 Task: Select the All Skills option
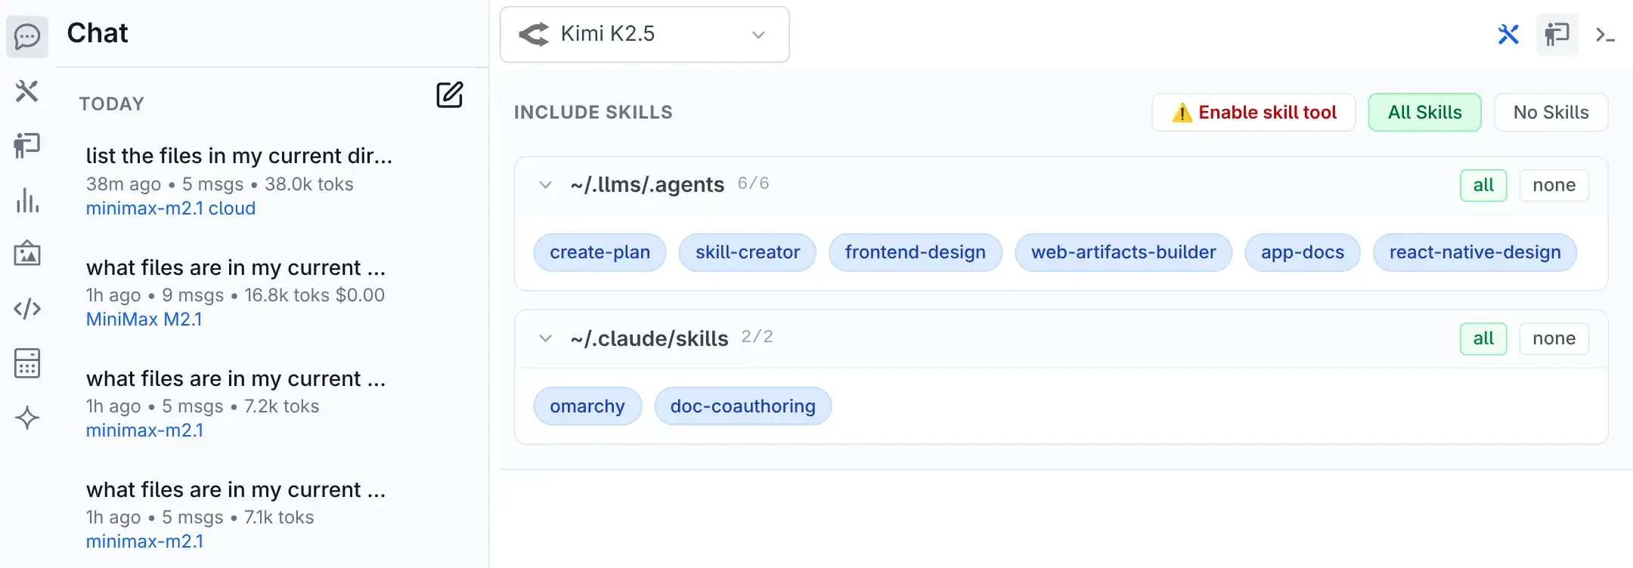pyautogui.click(x=1424, y=113)
